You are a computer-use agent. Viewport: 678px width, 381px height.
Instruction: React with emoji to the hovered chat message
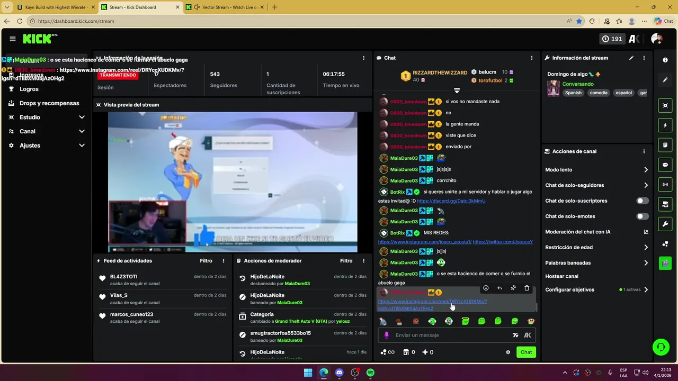[x=486, y=288]
